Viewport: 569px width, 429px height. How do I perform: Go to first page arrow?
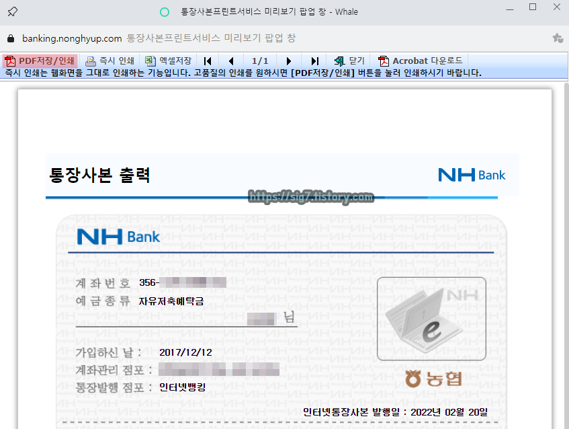(208, 61)
